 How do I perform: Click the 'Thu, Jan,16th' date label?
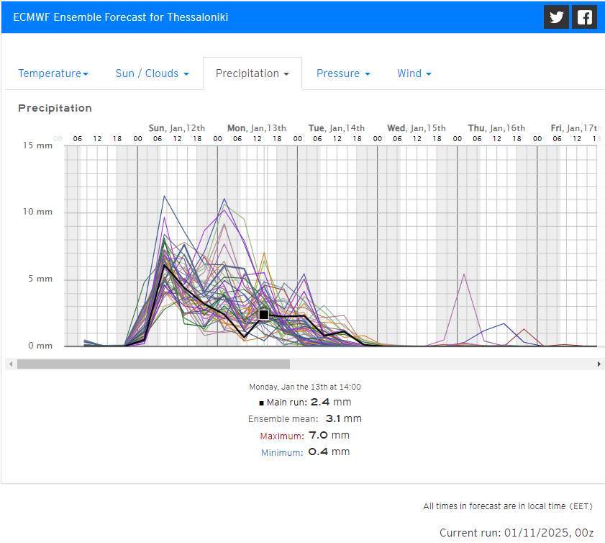click(x=496, y=128)
